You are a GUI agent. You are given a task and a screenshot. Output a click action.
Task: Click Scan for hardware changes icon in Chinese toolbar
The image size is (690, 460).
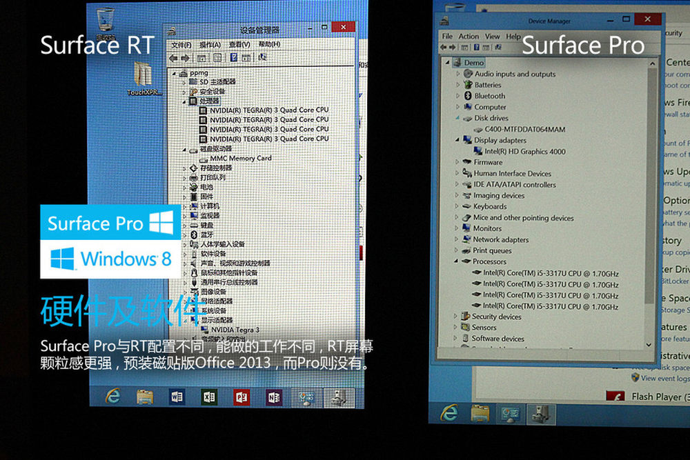coord(262,57)
